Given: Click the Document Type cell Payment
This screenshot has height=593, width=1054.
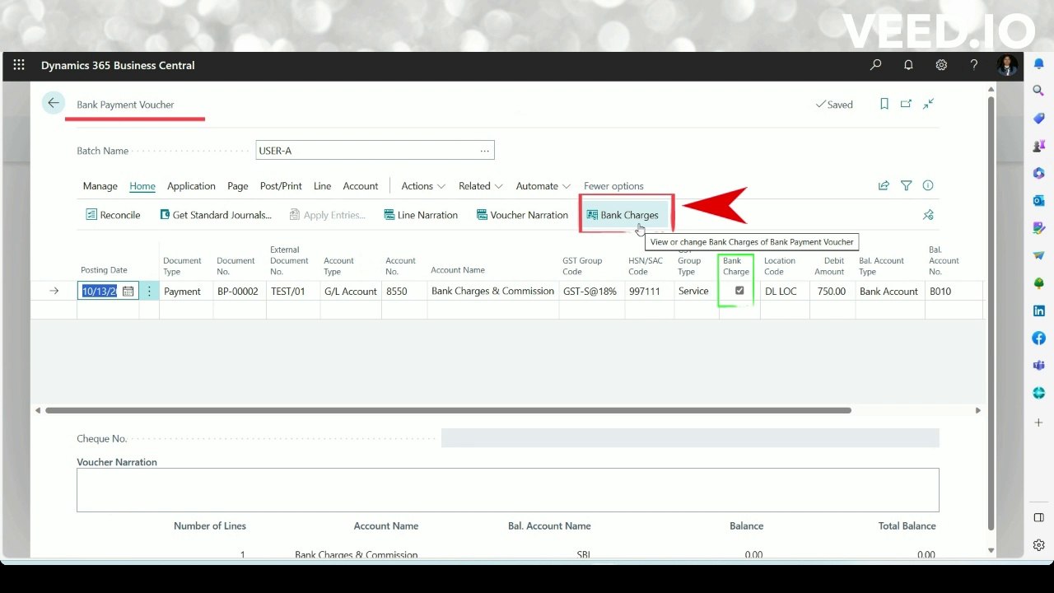Looking at the screenshot, I should tap(186, 291).
